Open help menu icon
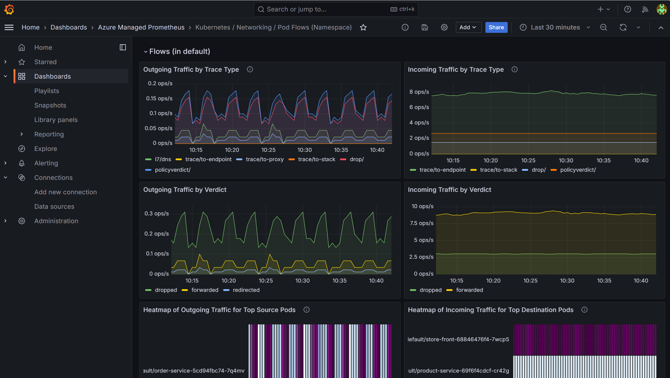The height and width of the screenshot is (378, 670). [x=628, y=9]
